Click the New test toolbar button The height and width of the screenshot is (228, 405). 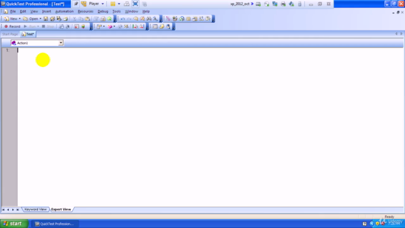click(11, 18)
